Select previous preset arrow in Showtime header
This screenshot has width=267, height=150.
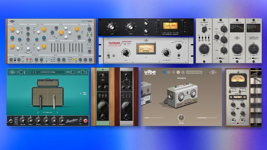pos(33,72)
